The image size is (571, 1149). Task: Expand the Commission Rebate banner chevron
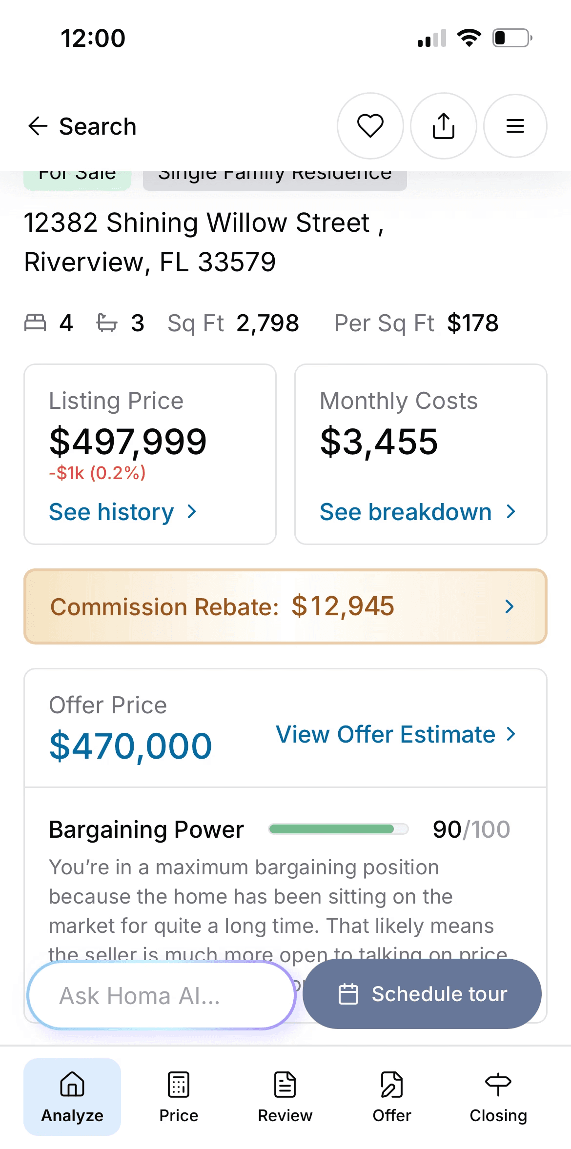510,606
